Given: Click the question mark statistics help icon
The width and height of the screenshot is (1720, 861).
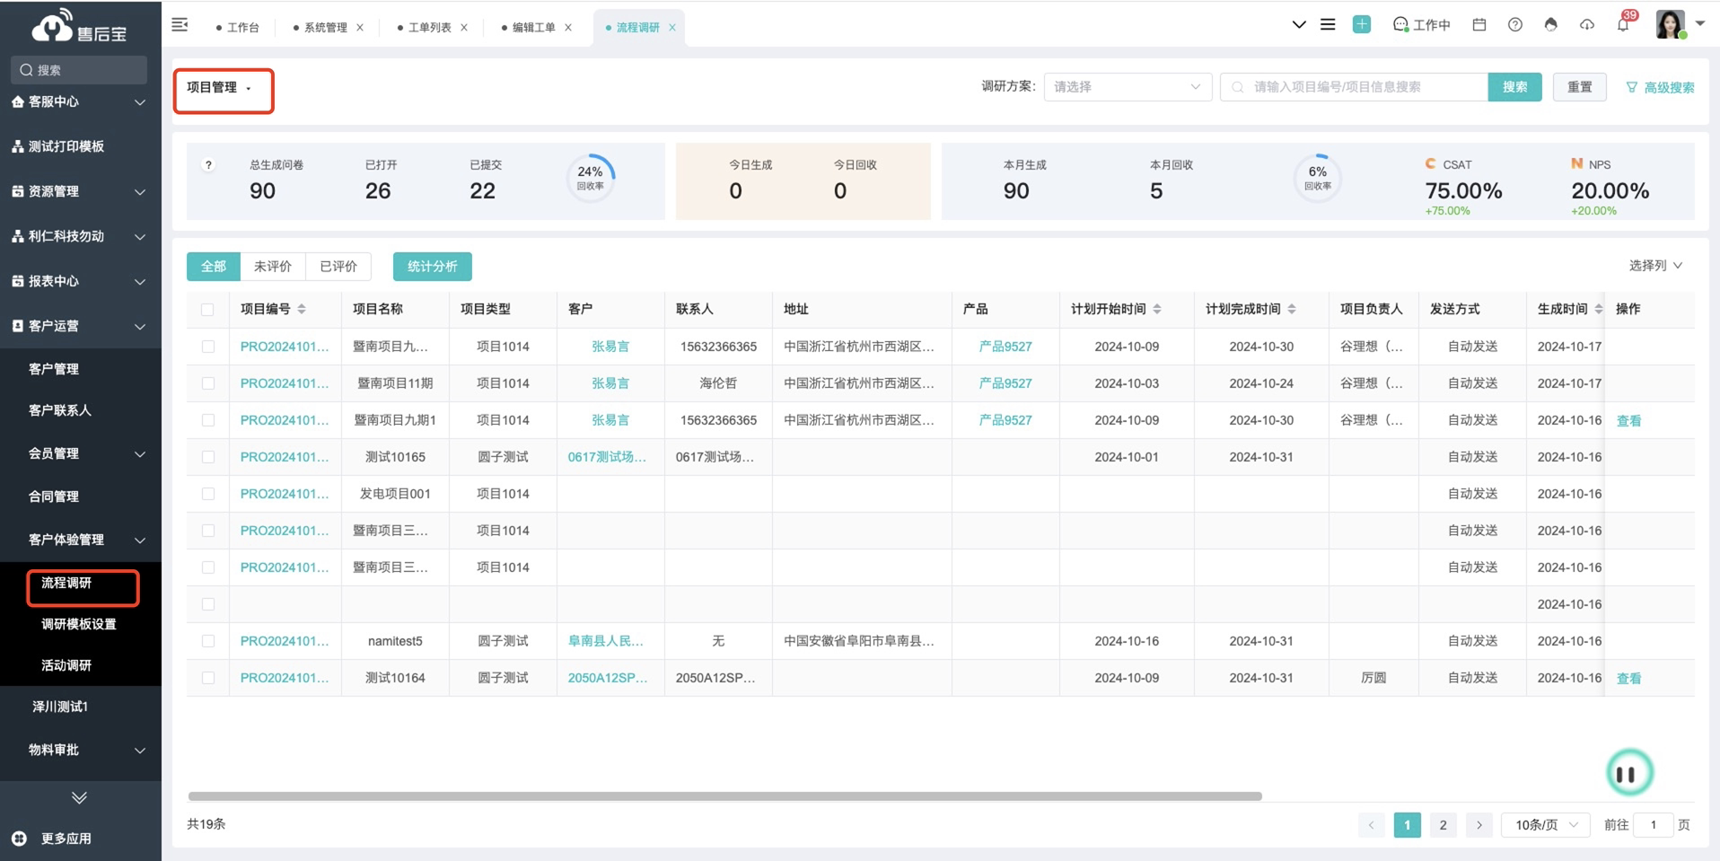Looking at the screenshot, I should click(208, 165).
